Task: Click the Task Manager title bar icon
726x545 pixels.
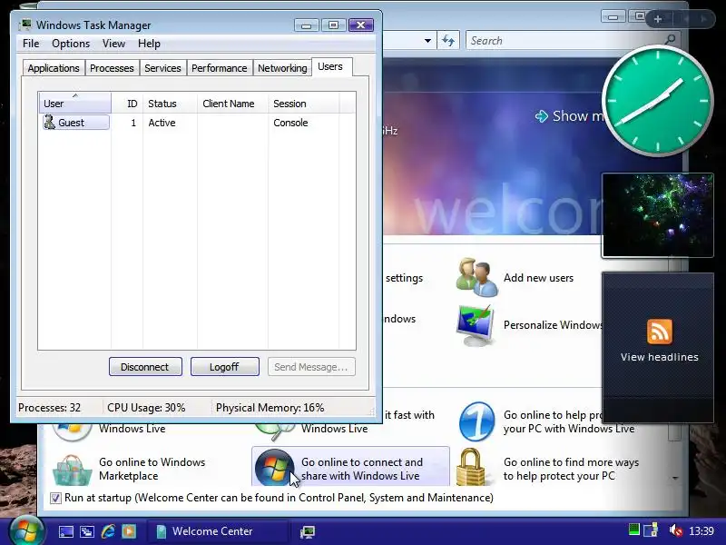Action: [26, 25]
